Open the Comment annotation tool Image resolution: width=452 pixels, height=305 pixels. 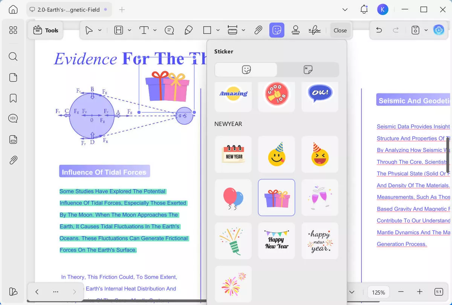point(169,30)
